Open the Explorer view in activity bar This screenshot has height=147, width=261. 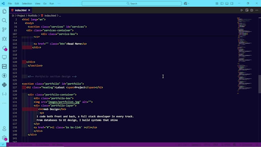(x=4, y=11)
